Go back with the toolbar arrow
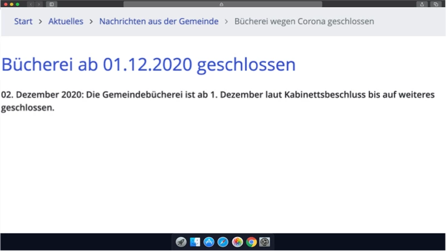Viewport: 446px width, 251px height. 31,4
